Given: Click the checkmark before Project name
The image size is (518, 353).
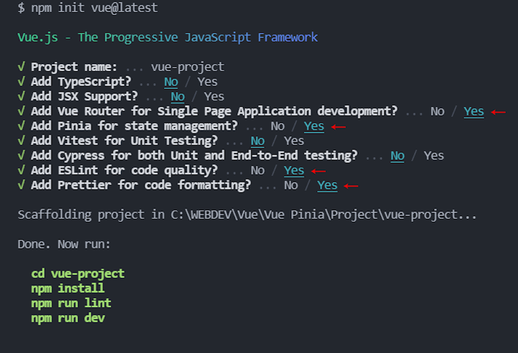Looking at the screenshot, I should tap(21, 66).
